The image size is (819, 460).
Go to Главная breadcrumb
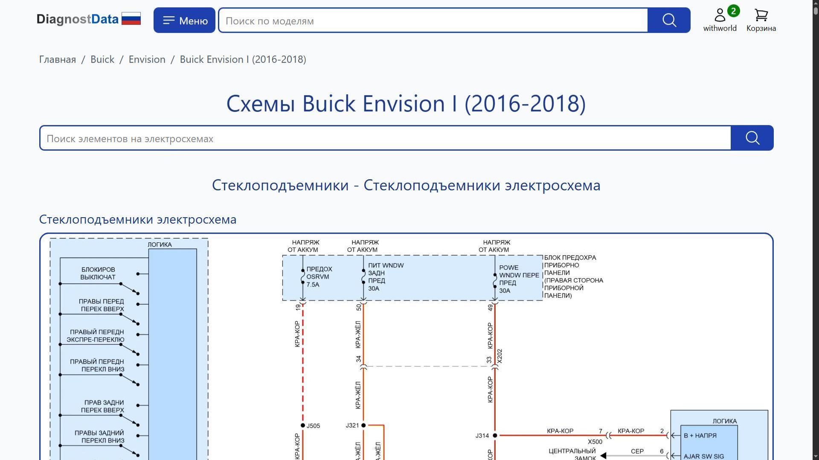[58, 59]
